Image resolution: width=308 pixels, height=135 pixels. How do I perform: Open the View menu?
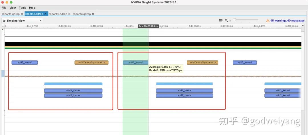[13, 8]
